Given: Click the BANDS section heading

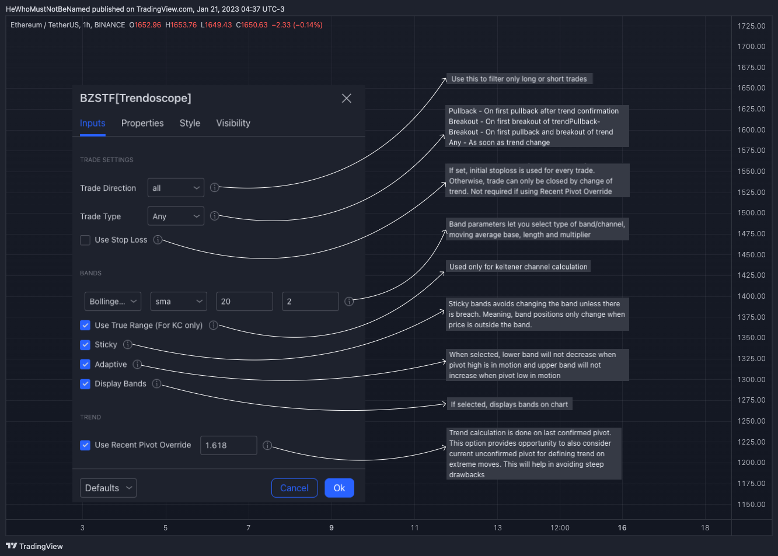Looking at the screenshot, I should (x=91, y=273).
